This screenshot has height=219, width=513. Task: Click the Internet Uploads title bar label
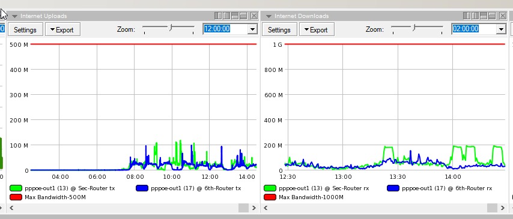pos(43,16)
